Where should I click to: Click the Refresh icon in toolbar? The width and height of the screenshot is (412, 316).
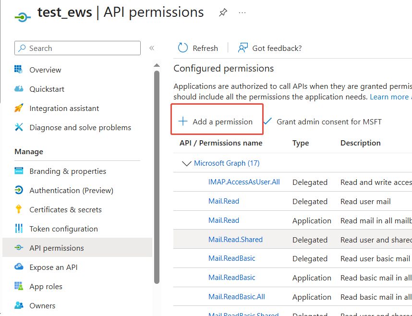click(x=183, y=48)
